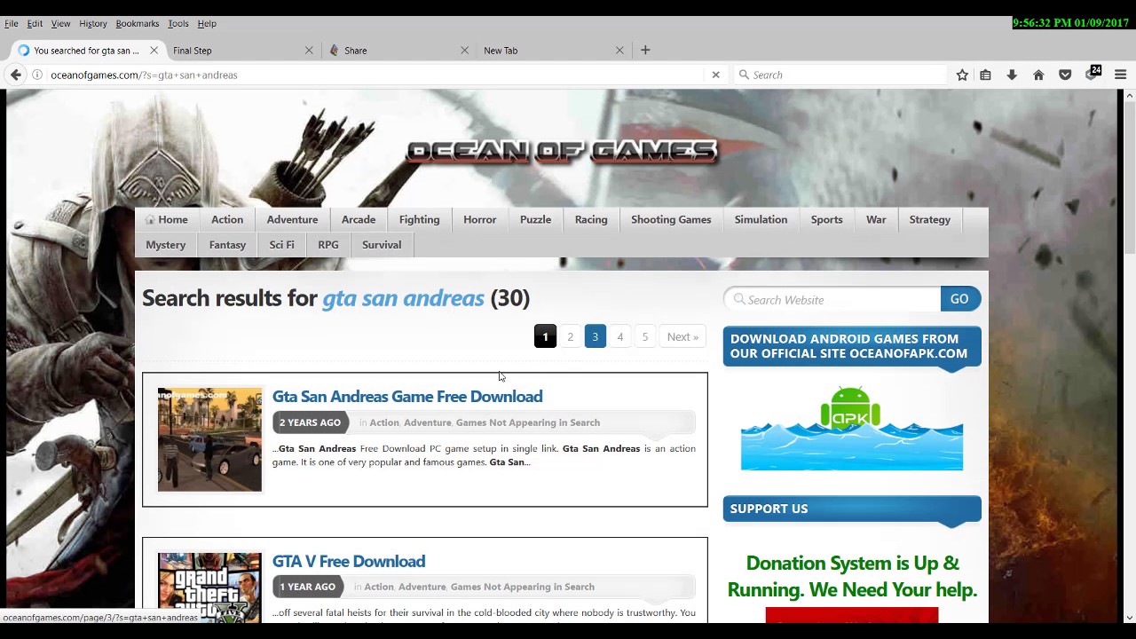Open the Simulation category
This screenshot has height=639, width=1136.
click(x=761, y=220)
